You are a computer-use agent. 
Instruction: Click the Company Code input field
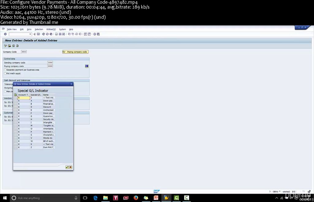(24, 52)
